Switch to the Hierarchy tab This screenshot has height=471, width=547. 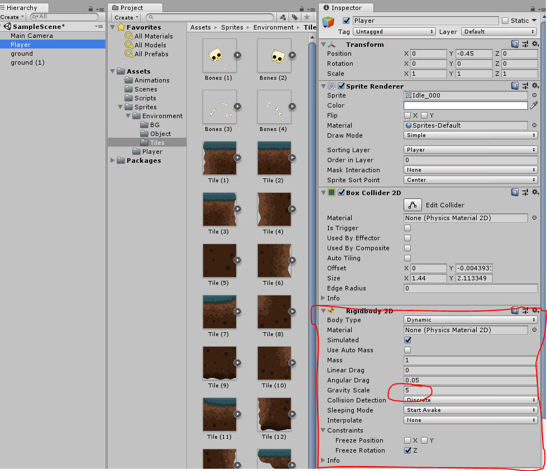22,7
